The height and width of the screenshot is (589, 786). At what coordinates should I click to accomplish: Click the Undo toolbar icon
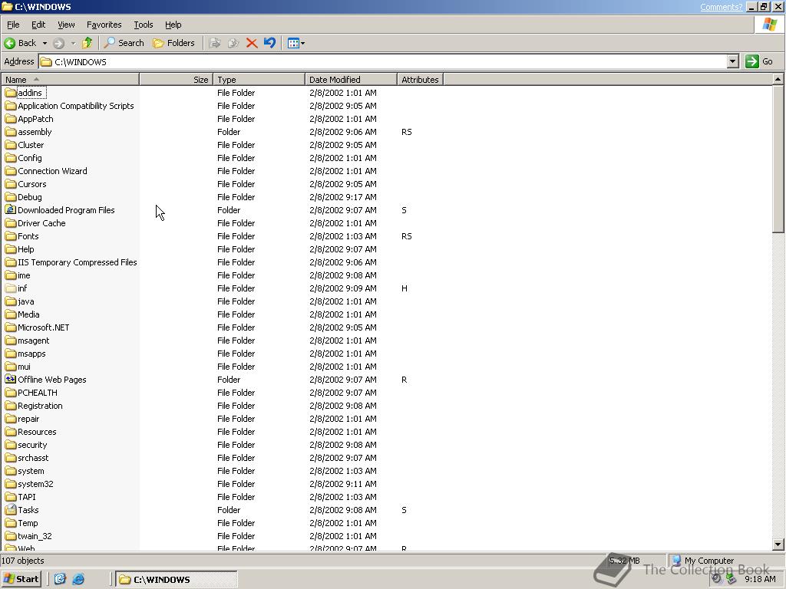[269, 43]
